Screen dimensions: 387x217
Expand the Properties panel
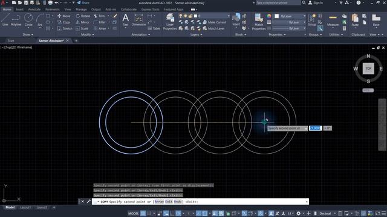pos(277,35)
